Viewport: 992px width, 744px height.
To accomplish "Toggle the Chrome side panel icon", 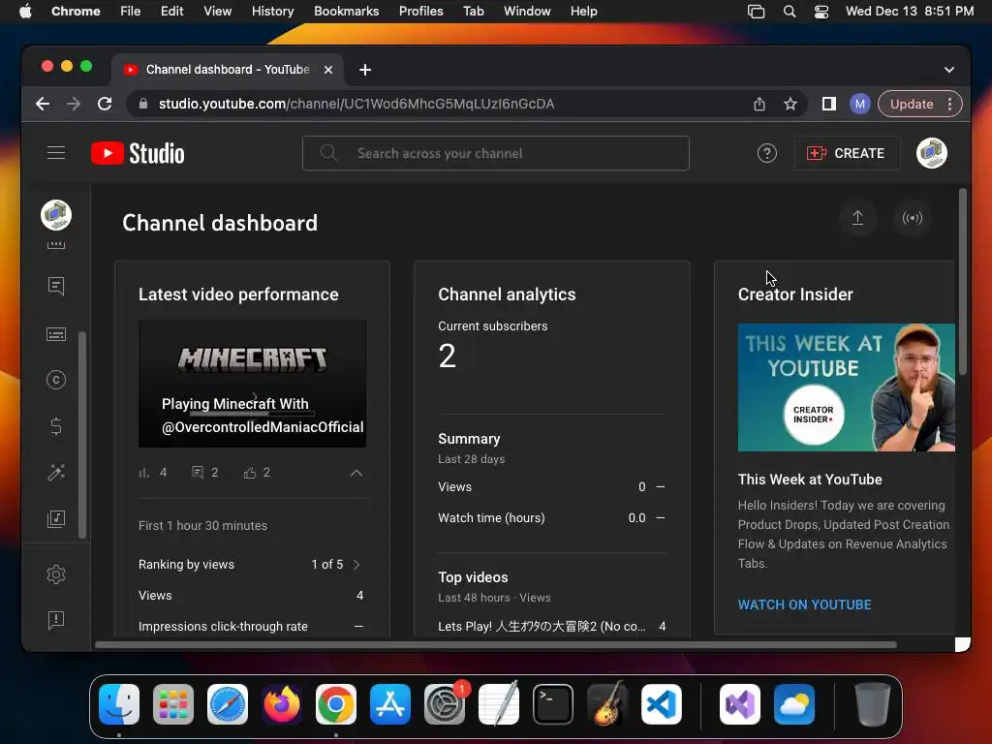I will click(829, 104).
